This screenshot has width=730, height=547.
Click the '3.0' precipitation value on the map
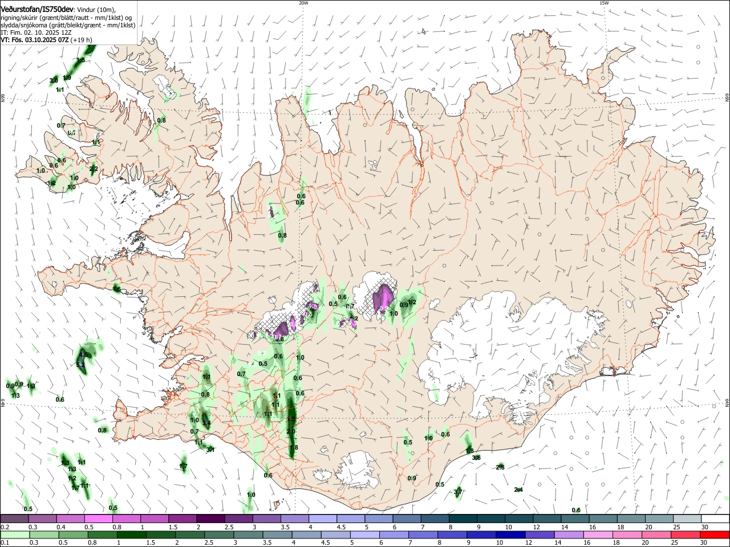point(54,80)
